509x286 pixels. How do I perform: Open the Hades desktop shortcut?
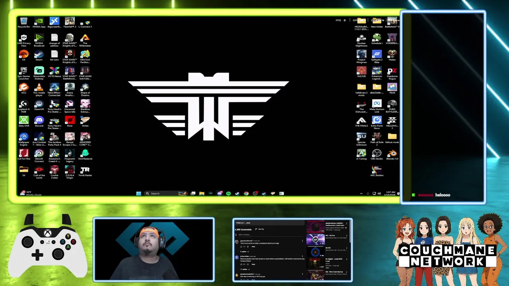tap(392, 56)
